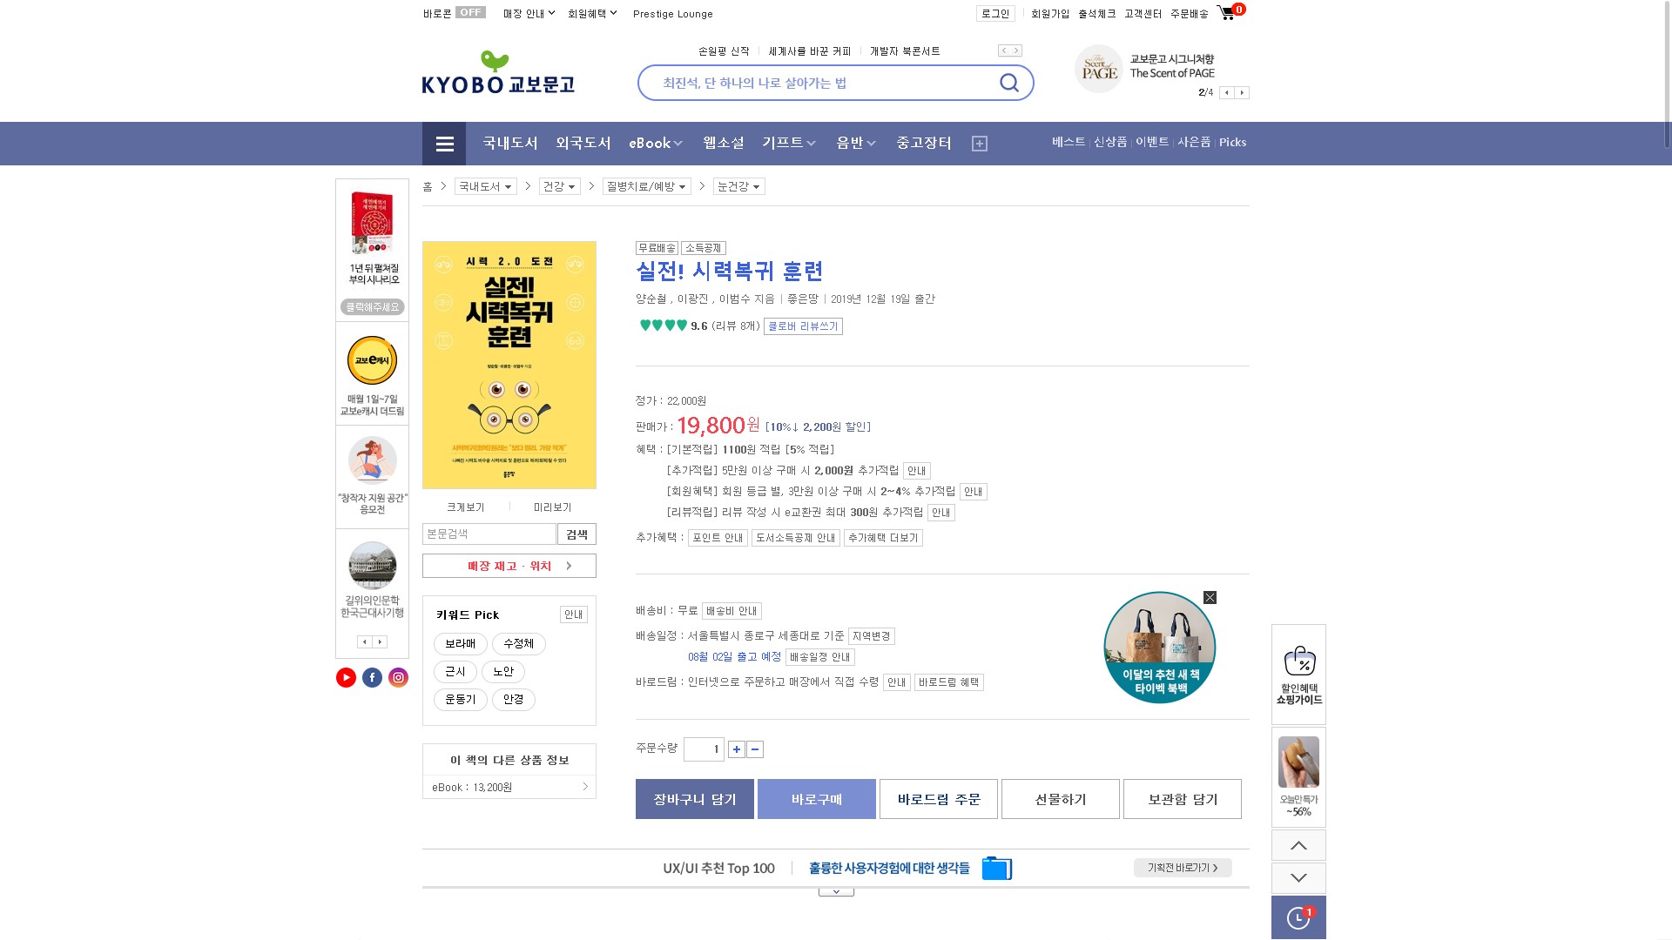Close the tote bag promo banner

coord(1210,598)
